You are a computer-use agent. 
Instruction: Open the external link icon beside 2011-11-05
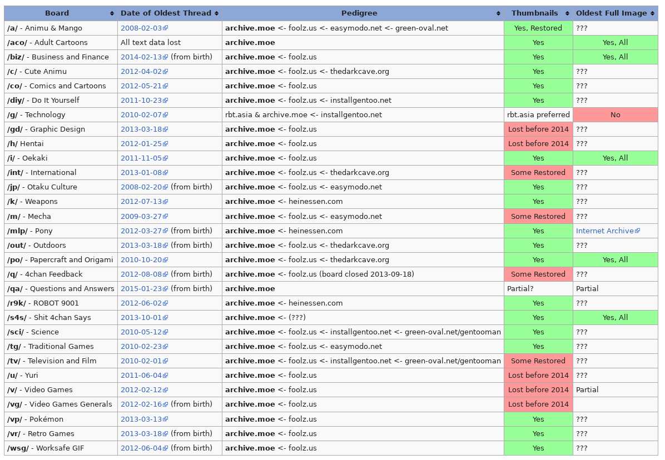pyautogui.click(x=166, y=158)
